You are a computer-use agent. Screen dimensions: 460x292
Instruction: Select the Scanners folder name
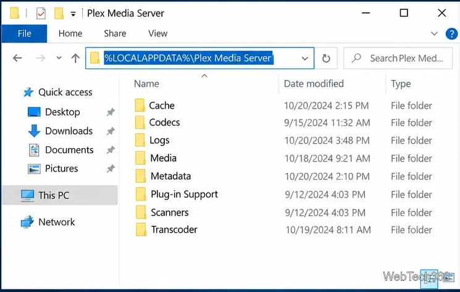170,212
